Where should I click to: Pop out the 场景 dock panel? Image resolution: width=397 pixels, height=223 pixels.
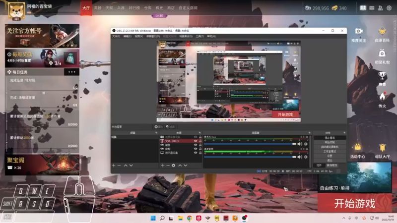[x=156, y=133]
